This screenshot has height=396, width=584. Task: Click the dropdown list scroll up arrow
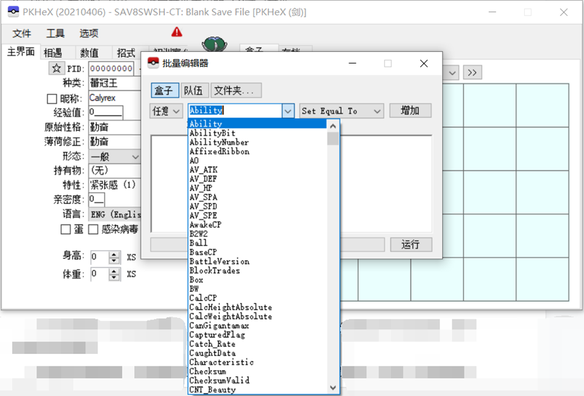[333, 126]
